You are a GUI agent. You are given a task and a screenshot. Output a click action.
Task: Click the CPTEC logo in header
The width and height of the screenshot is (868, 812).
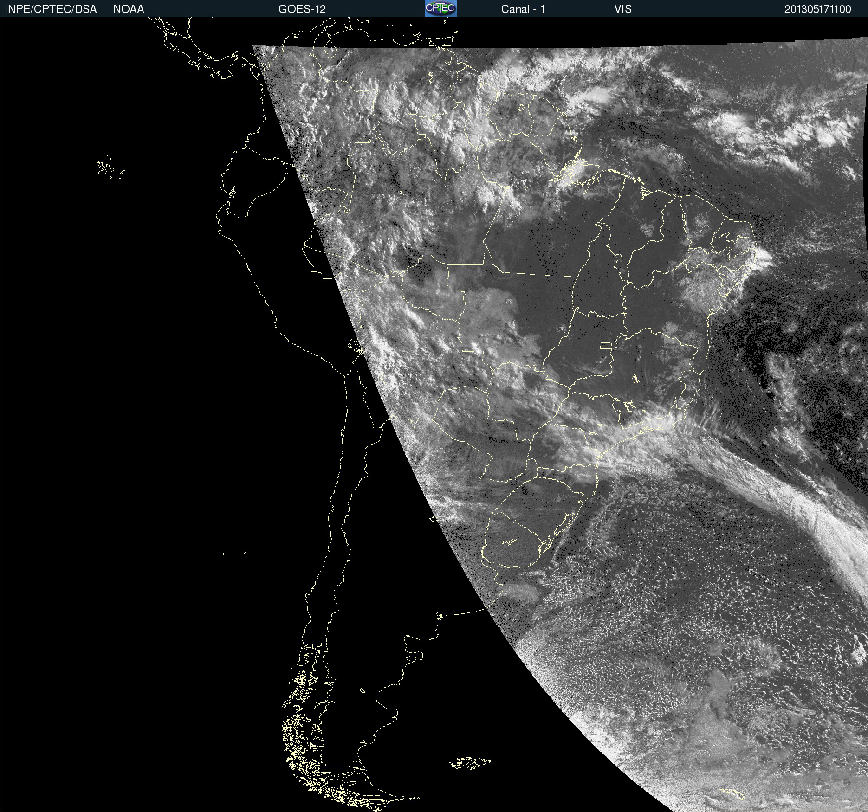click(441, 8)
